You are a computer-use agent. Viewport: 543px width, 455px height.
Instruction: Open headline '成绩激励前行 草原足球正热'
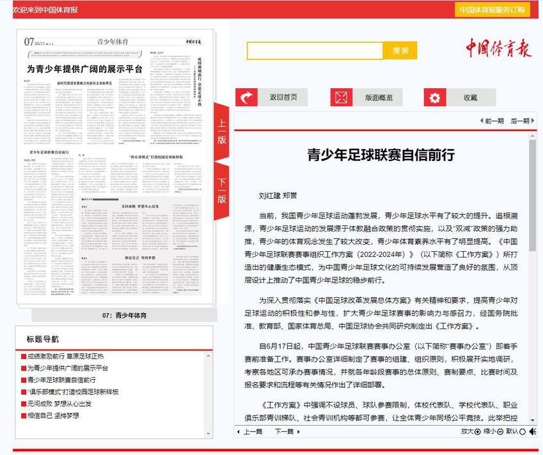click(65, 357)
